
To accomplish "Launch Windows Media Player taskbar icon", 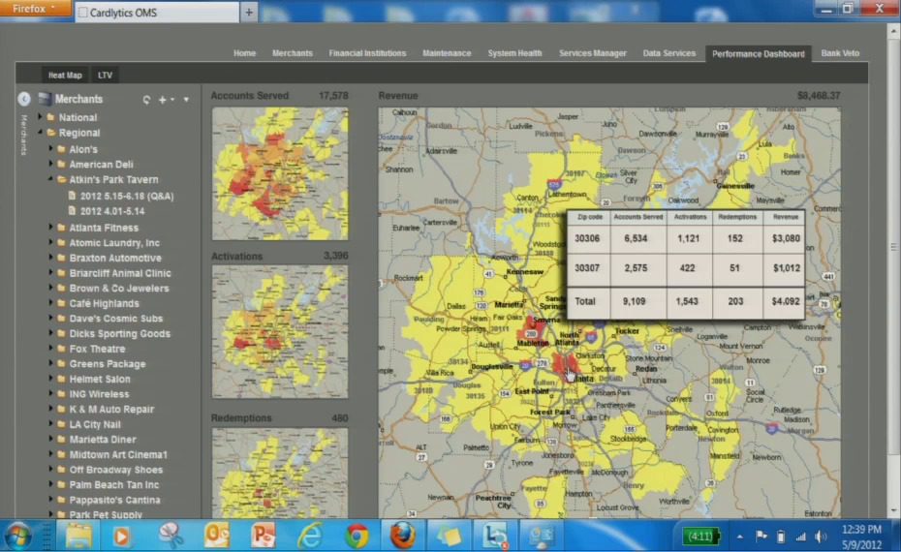I will [121, 537].
